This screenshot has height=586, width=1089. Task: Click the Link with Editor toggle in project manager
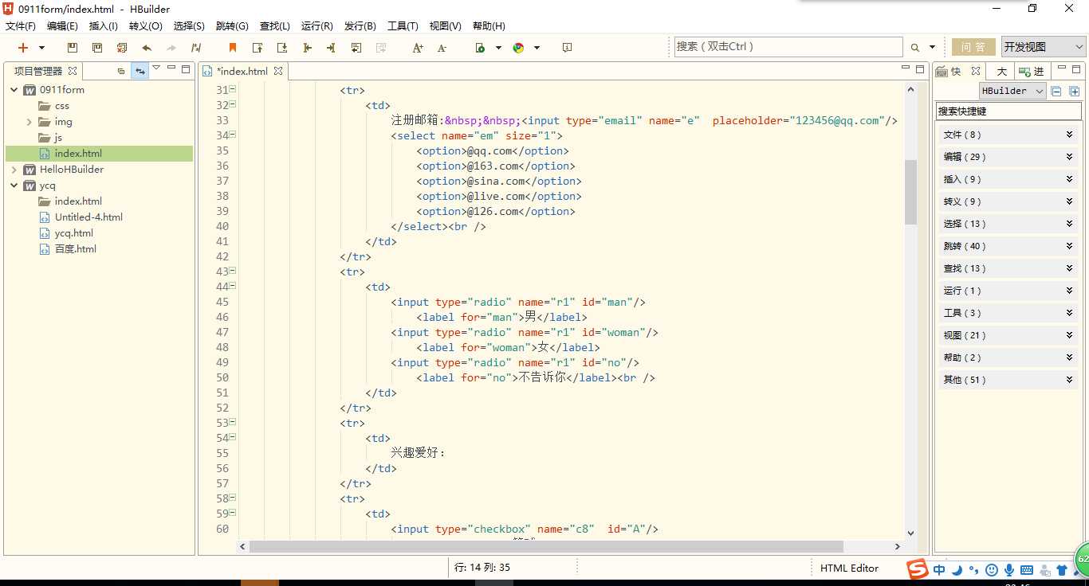point(140,71)
